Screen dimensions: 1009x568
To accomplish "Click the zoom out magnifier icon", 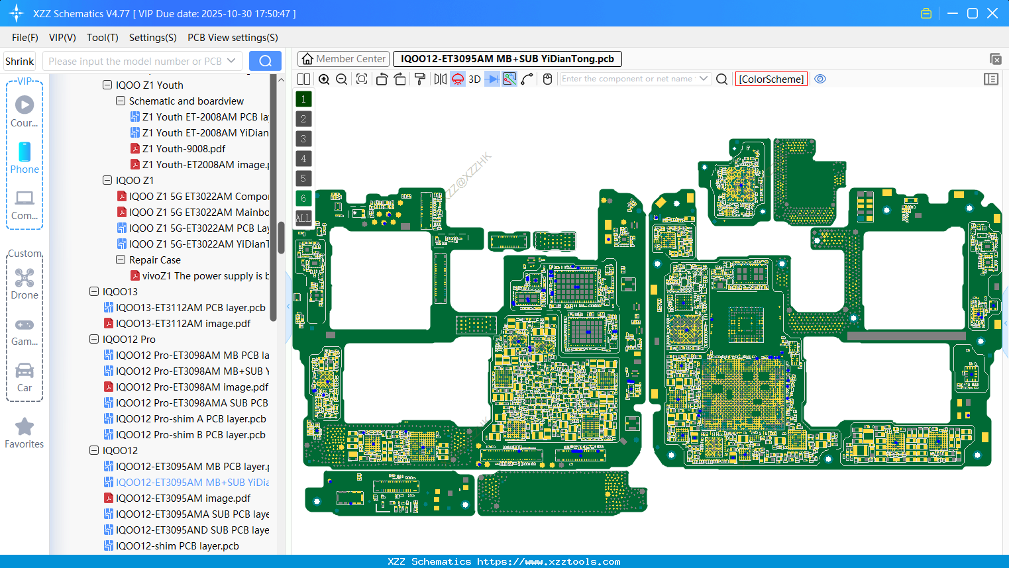I will click(342, 79).
